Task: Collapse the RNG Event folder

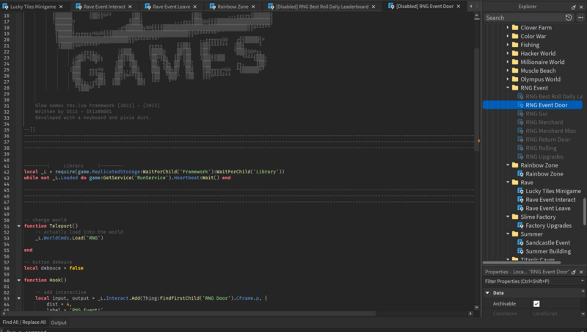Action: point(507,88)
